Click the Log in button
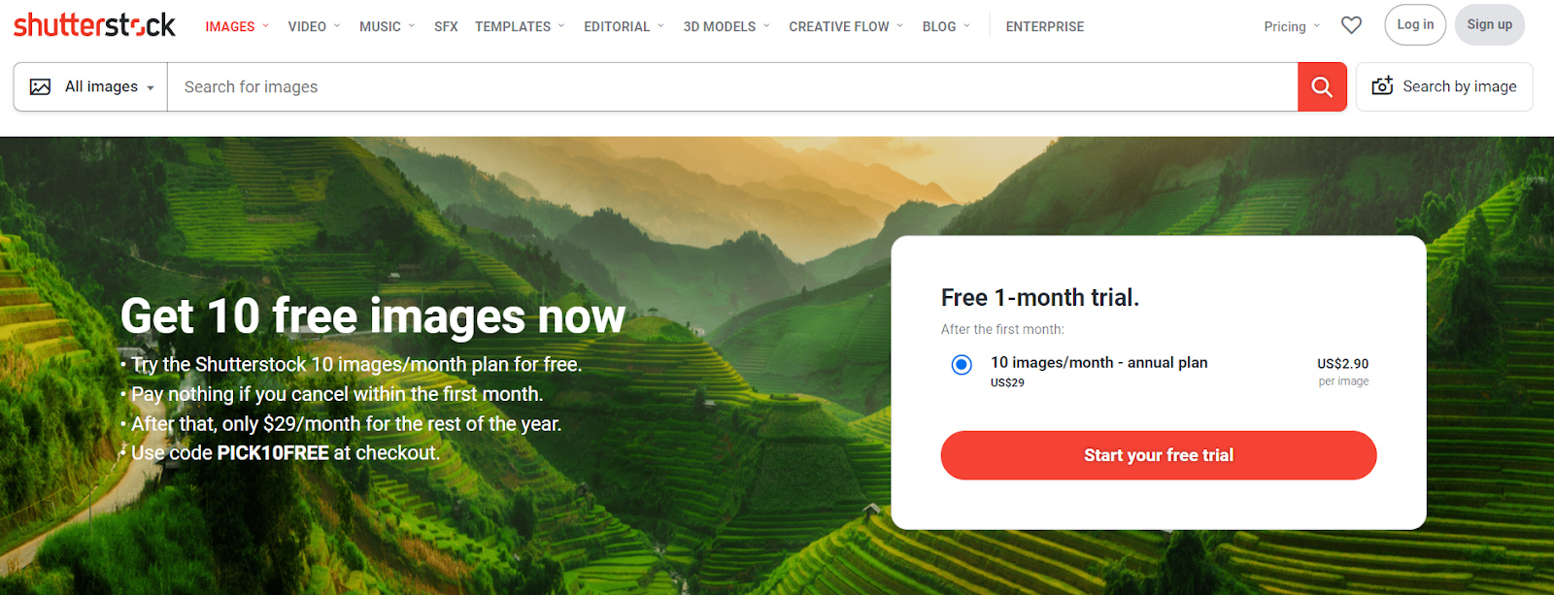The height and width of the screenshot is (595, 1554). [1415, 25]
